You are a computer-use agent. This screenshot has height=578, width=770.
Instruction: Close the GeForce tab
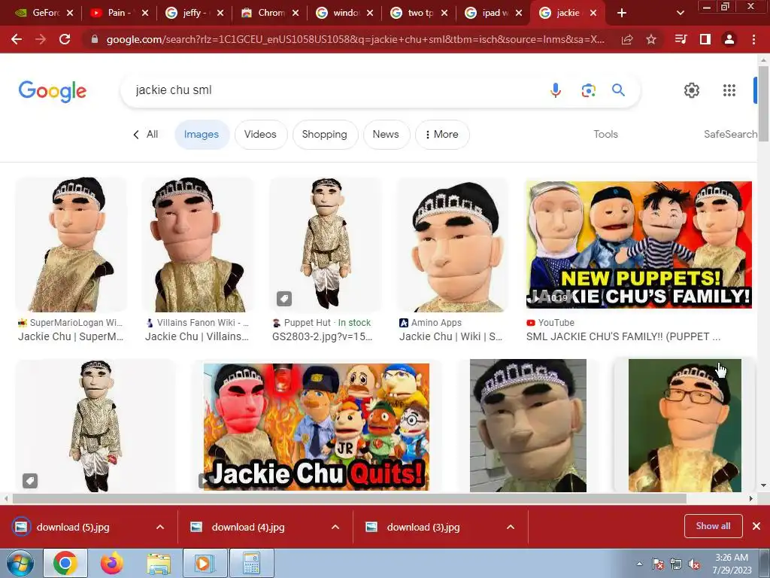(70, 13)
